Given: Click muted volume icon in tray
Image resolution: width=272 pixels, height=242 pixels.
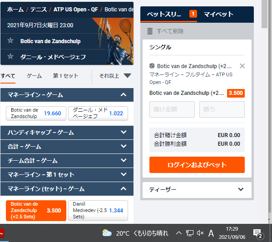Looking at the screenshot, I should pyautogui.click(x=200, y=233).
